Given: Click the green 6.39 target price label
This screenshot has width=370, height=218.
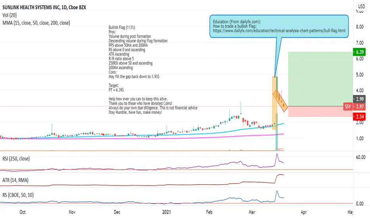Looking at the screenshot, I should coord(359,52).
